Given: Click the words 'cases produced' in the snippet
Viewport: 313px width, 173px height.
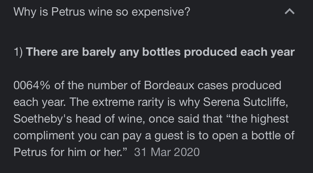Looking at the screenshot, I should [239, 86].
